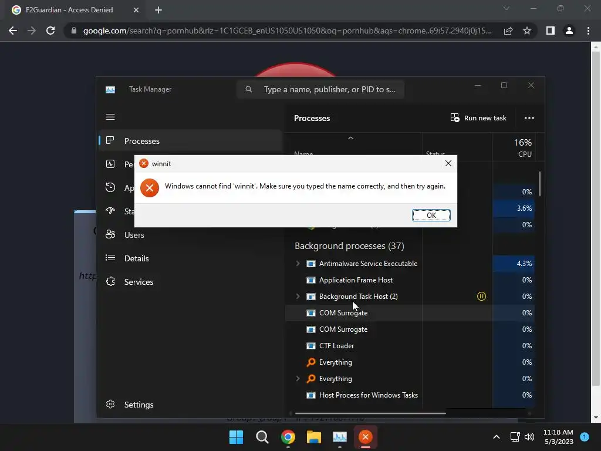
Task: Click the Task Manager taskbar icon
Action: coord(340,437)
